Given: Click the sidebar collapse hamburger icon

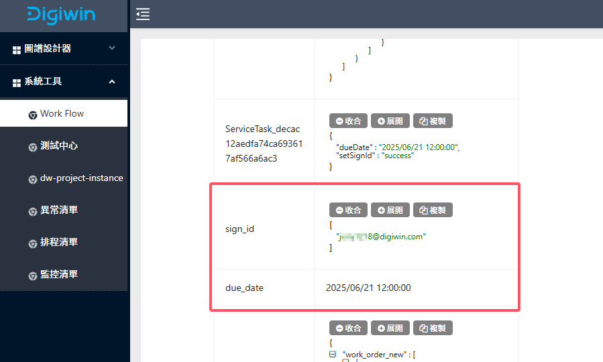Looking at the screenshot, I should coord(143,14).
